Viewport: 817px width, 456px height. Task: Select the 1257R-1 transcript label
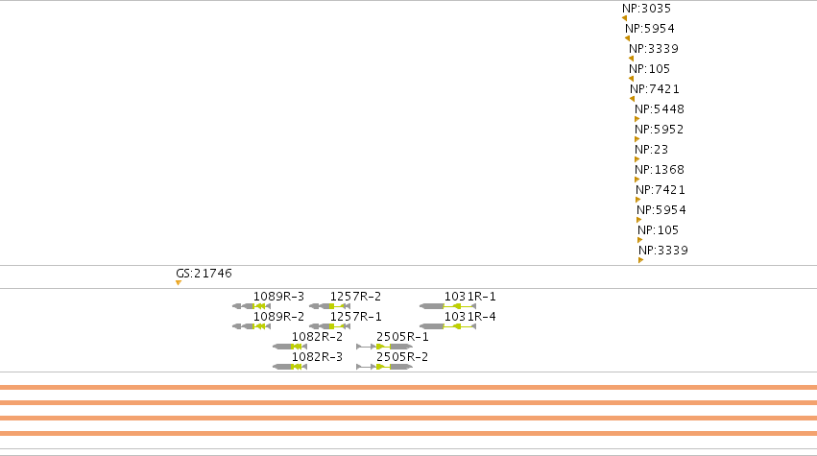[355, 317]
